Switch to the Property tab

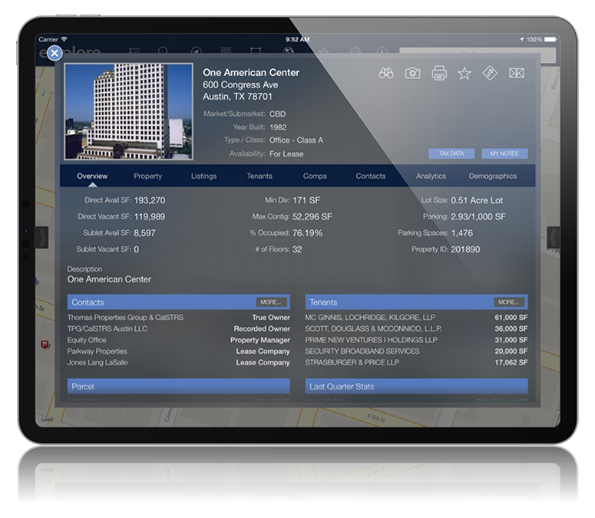coord(147,176)
